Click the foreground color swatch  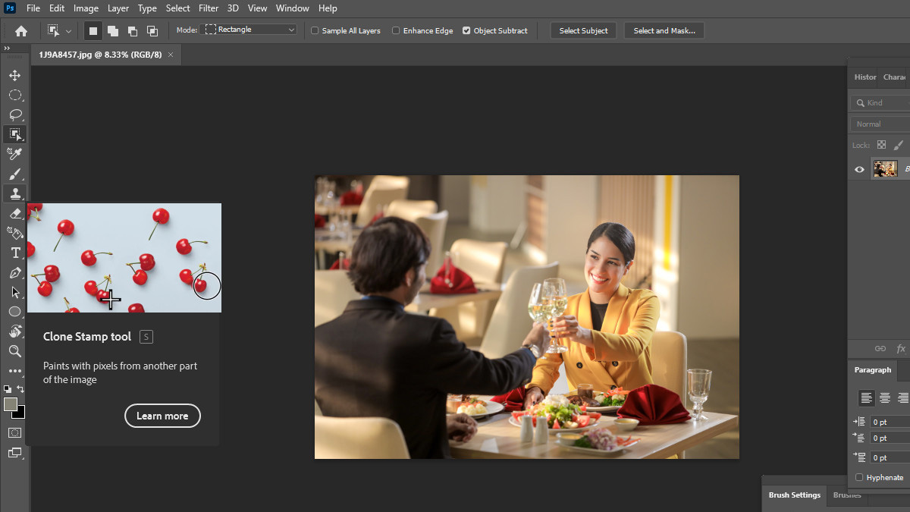11,402
